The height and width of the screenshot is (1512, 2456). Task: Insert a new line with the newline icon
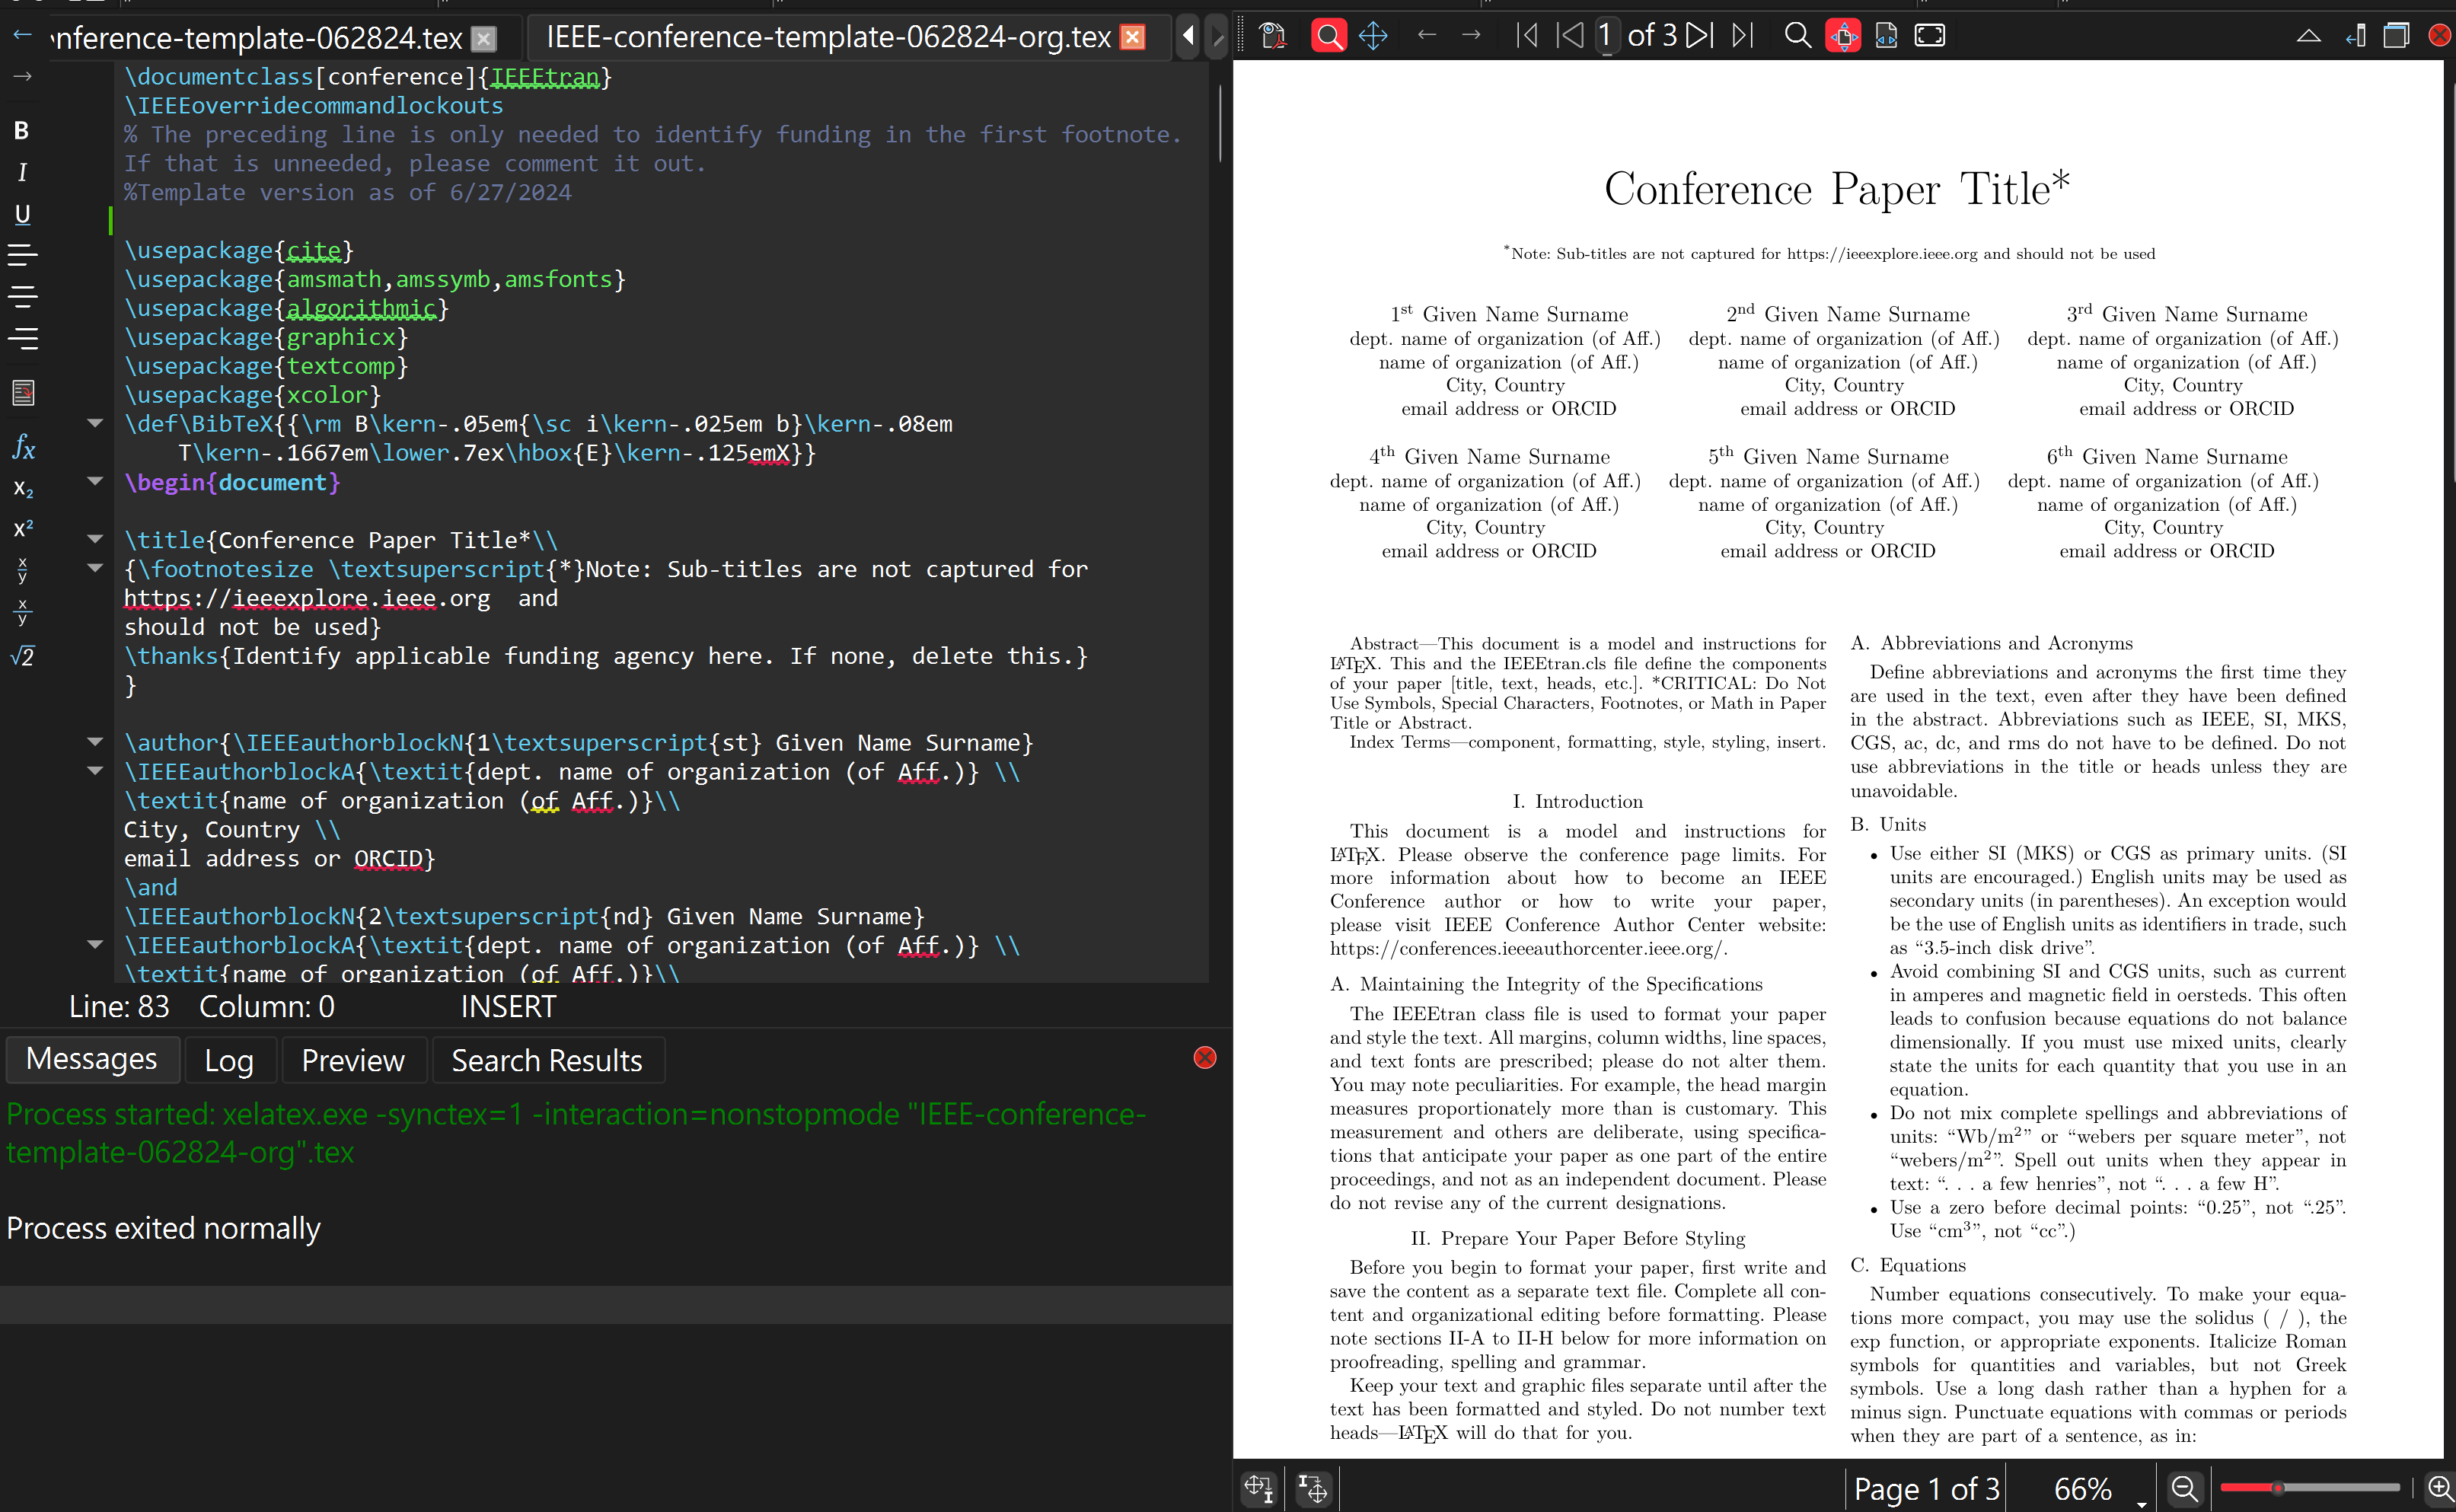pos(23,393)
